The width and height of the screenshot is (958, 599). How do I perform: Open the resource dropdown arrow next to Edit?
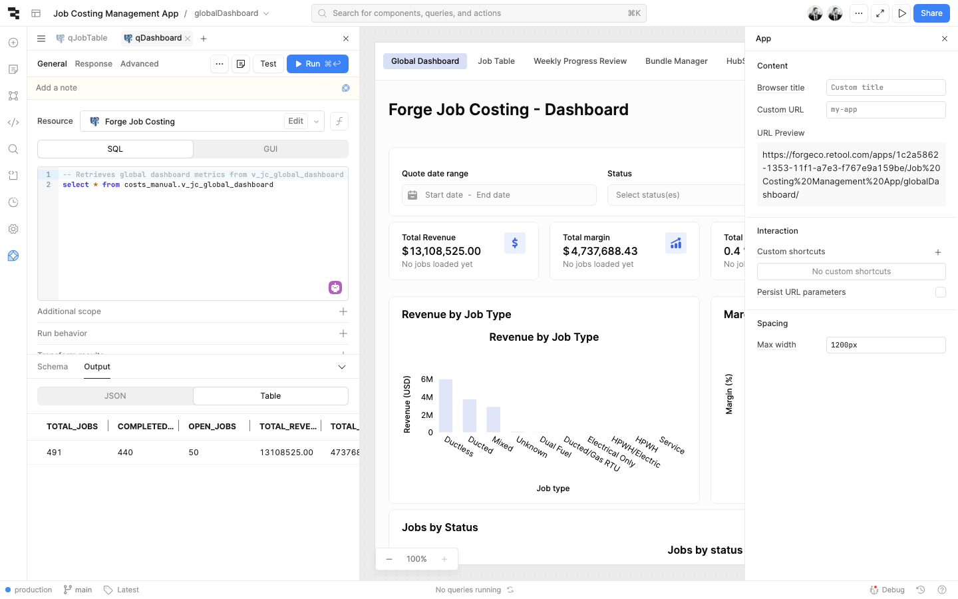click(x=317, y=121)
